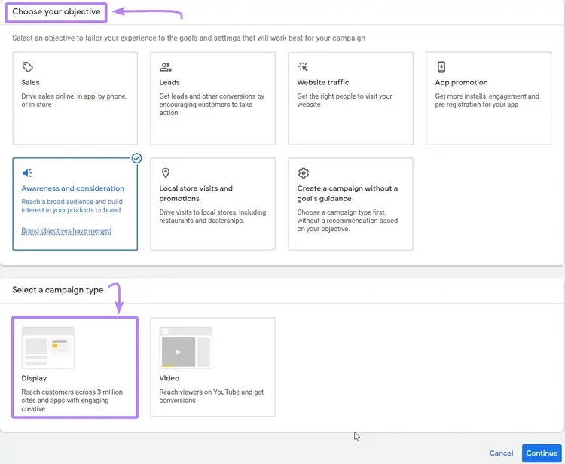The height and width of the screenshot is (464, 565).
Task: Click 'Choose a campaign type first' description
Action: [347, 221]
